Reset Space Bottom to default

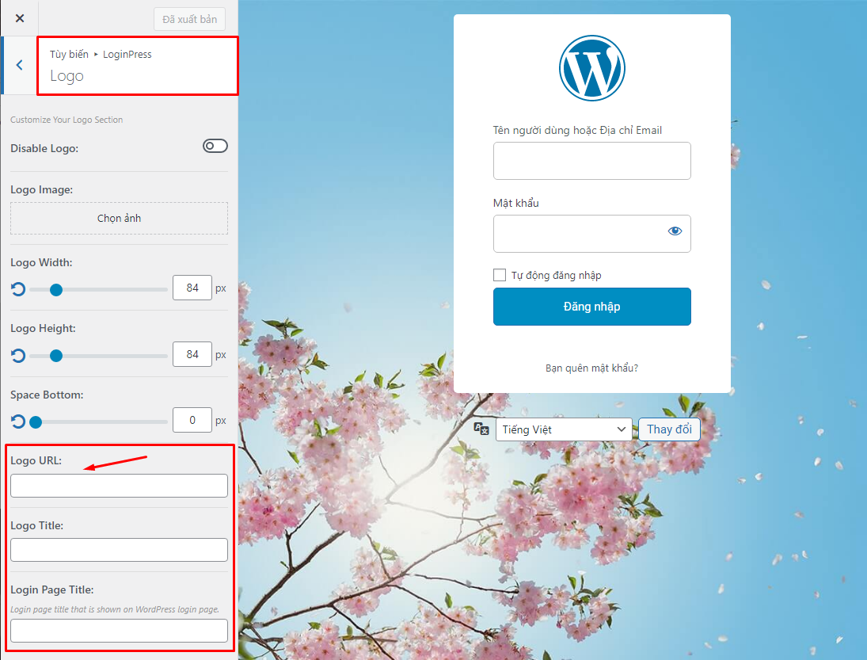click(17, 422)
